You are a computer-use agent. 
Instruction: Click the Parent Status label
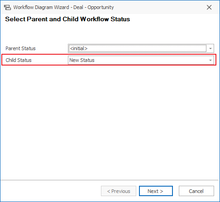(x=20, y=48)
